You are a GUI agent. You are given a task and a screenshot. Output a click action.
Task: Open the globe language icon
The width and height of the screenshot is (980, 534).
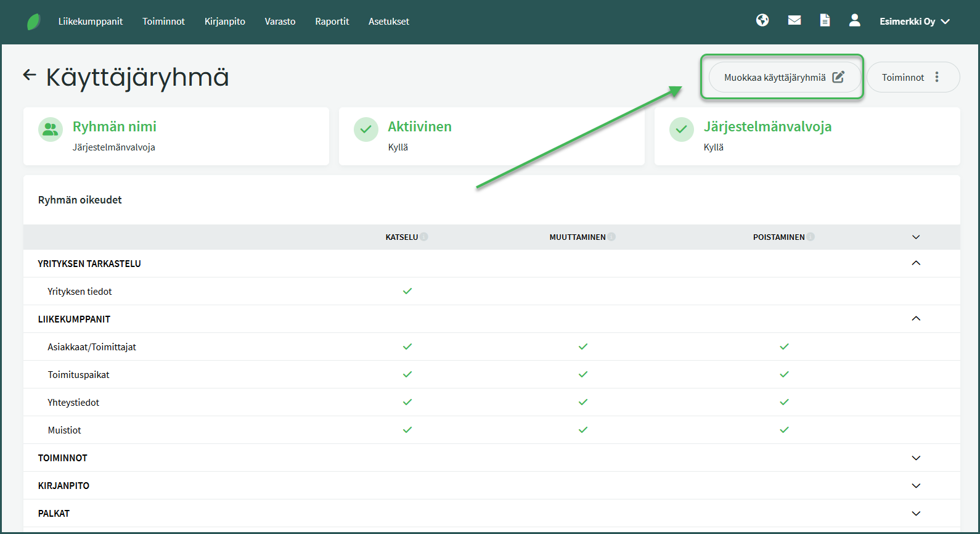point(762,20)
